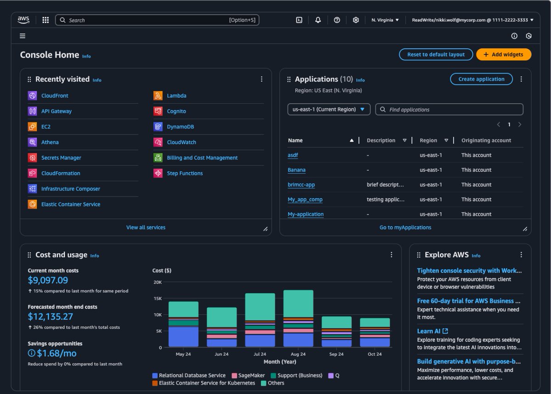Open the My_app_comp application link
The image size is (551, 394).
(x=305, y=199)
